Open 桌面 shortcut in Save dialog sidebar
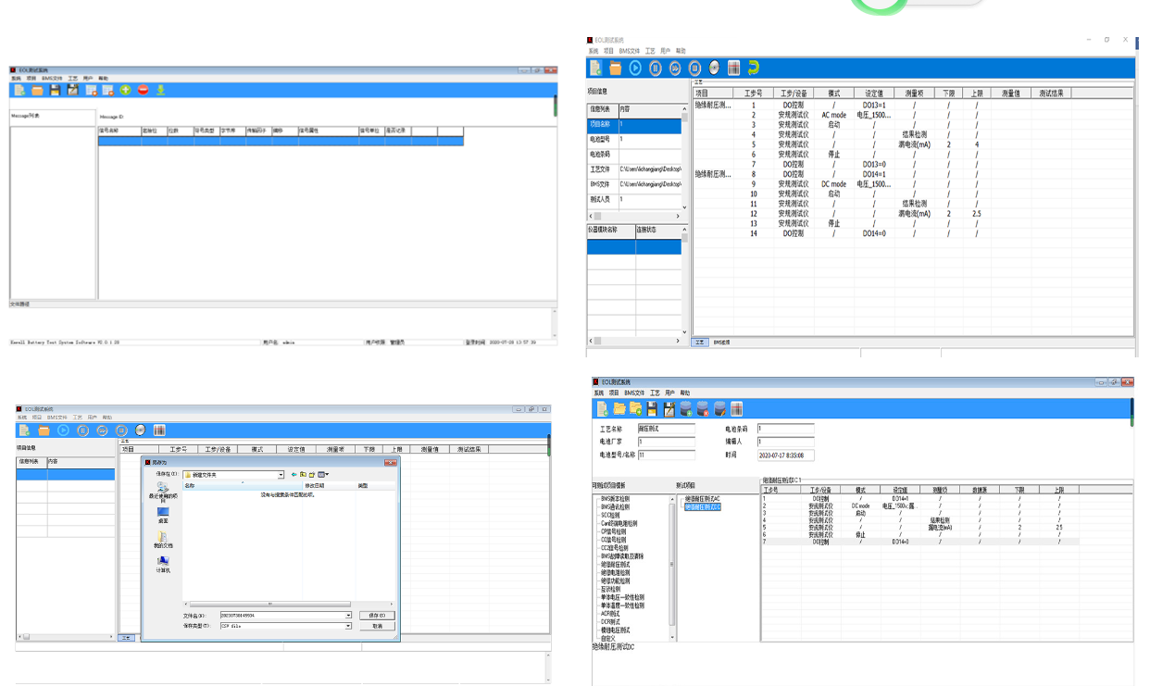The height and width of the screenshot is (686, 1150). click(x=163, y=515)
